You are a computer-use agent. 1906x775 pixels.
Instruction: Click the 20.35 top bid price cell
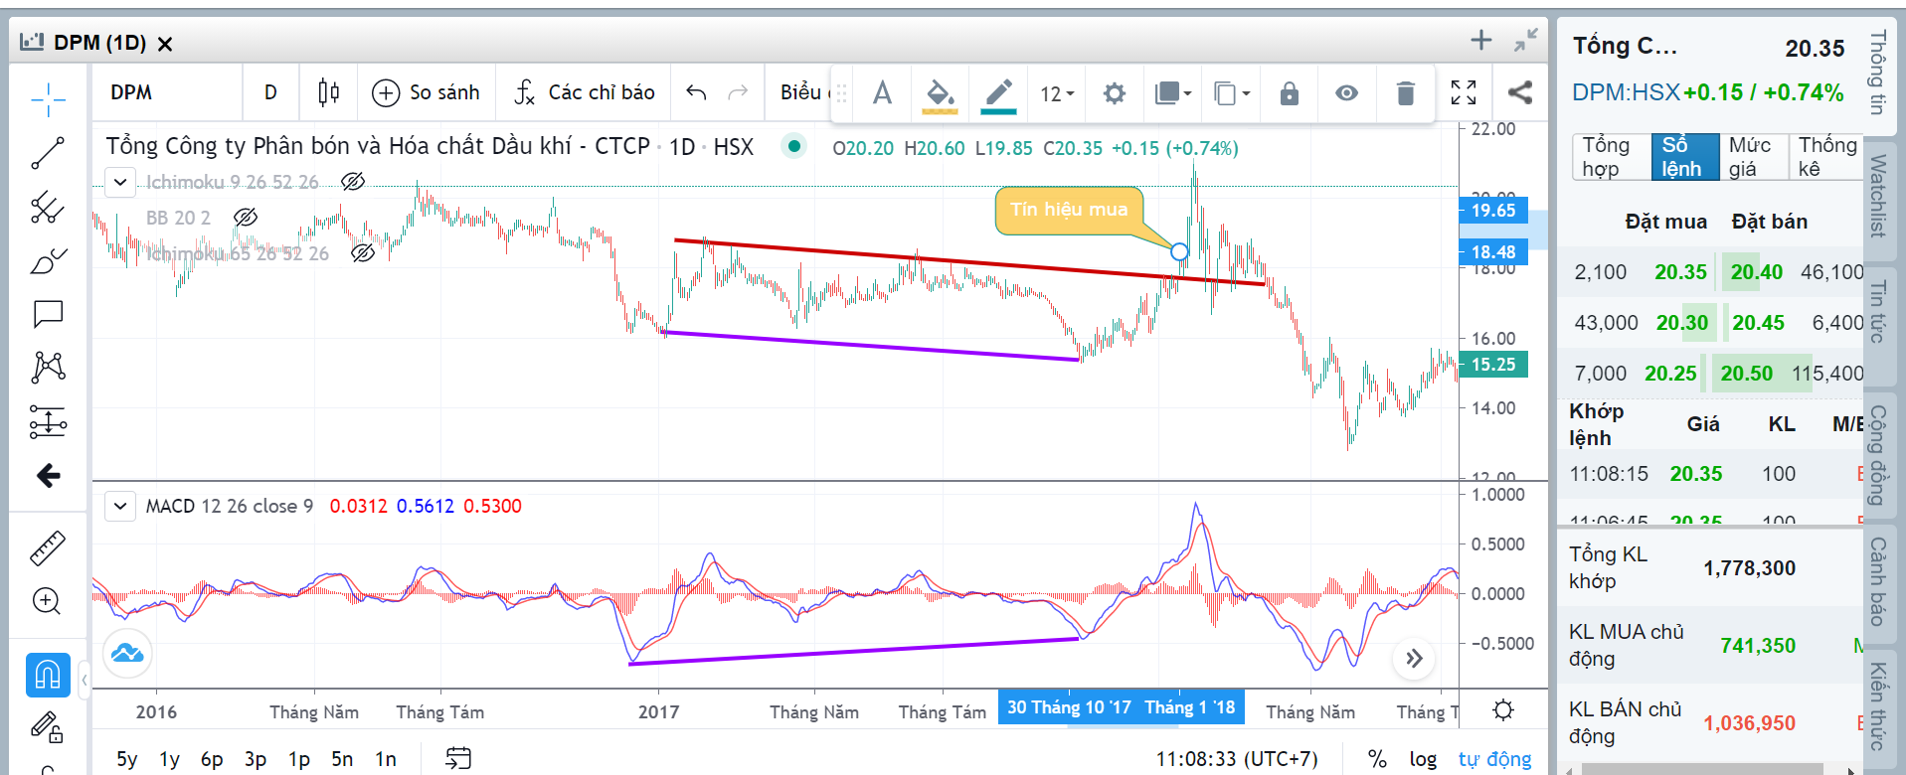click(1680, 272)
